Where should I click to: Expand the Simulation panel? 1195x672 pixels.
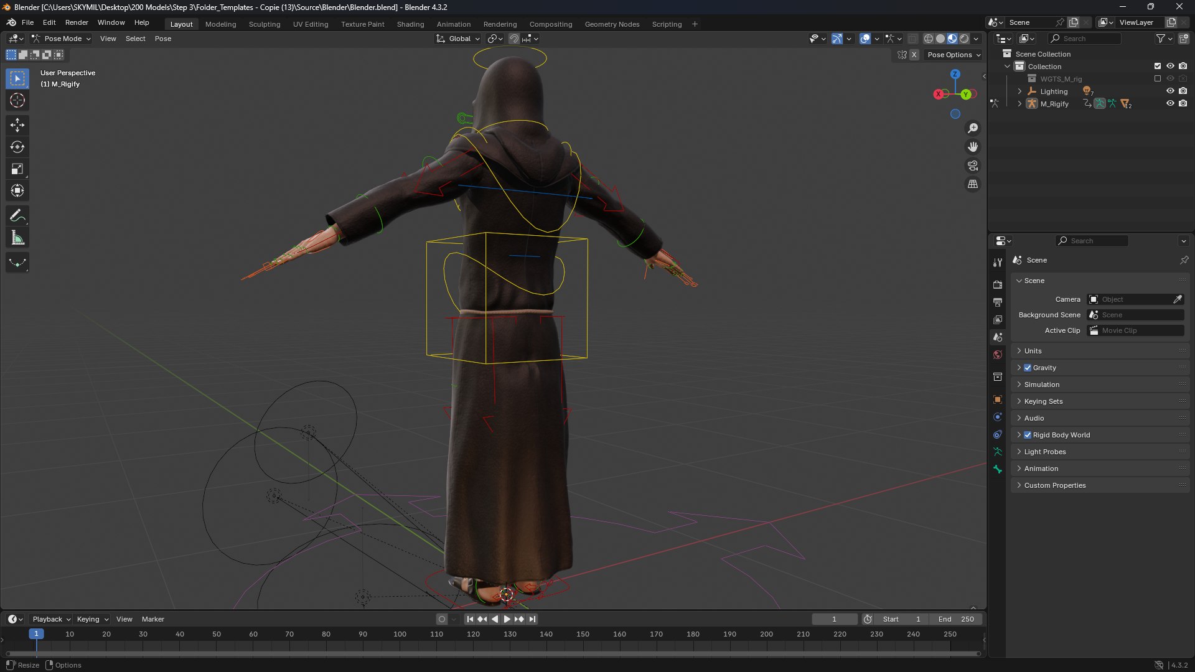pyautogui.click(x=1041, y=385)
